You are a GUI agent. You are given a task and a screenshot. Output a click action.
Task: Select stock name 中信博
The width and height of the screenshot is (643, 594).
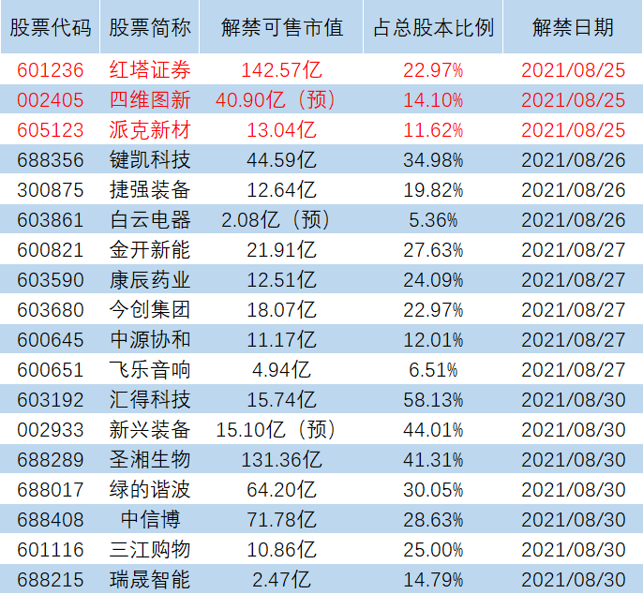(151, 519)
